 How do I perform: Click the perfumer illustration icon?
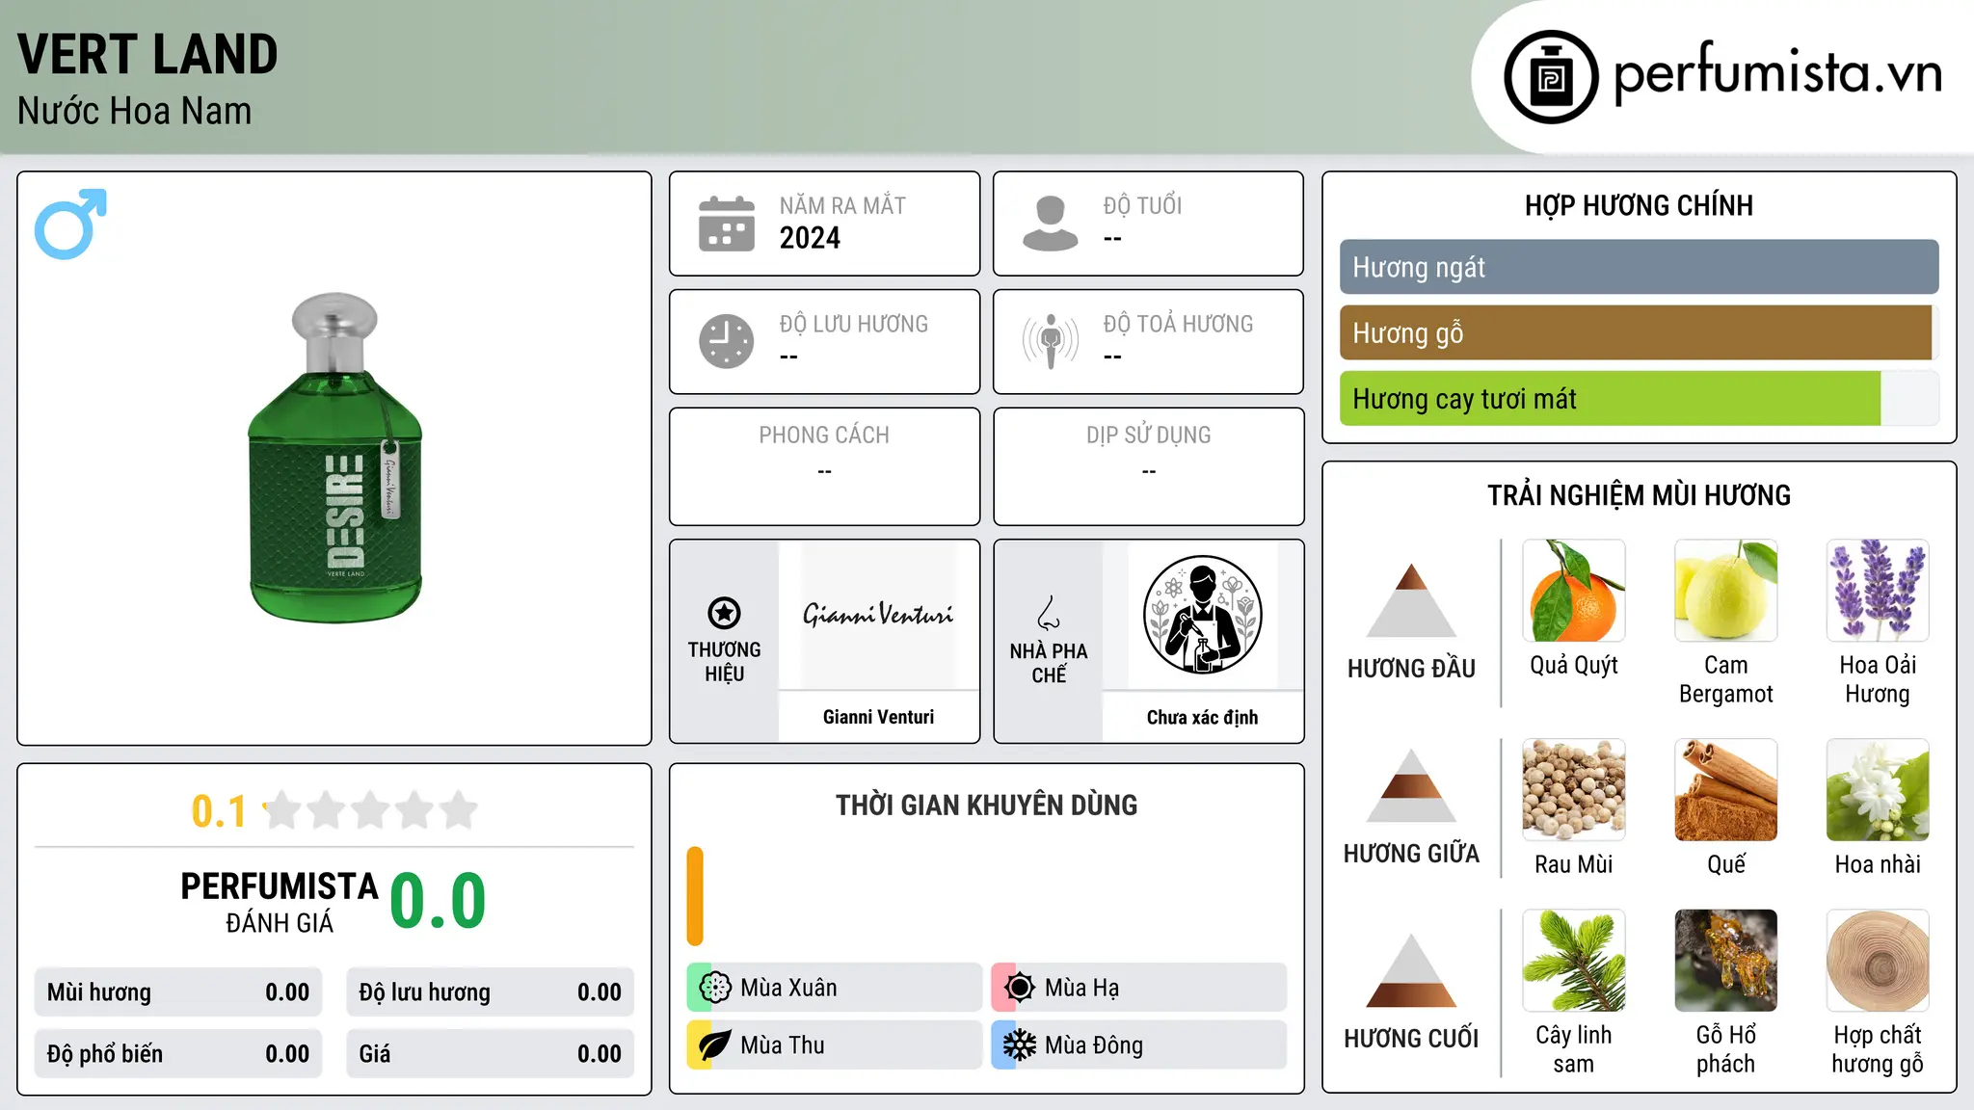tap(1203, 615)
